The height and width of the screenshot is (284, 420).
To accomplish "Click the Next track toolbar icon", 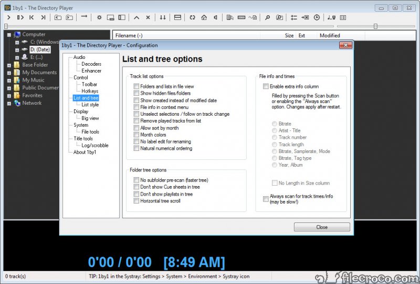I will point(43,17).
